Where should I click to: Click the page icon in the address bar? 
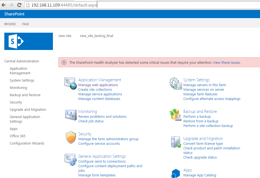(x=28, y=5)
